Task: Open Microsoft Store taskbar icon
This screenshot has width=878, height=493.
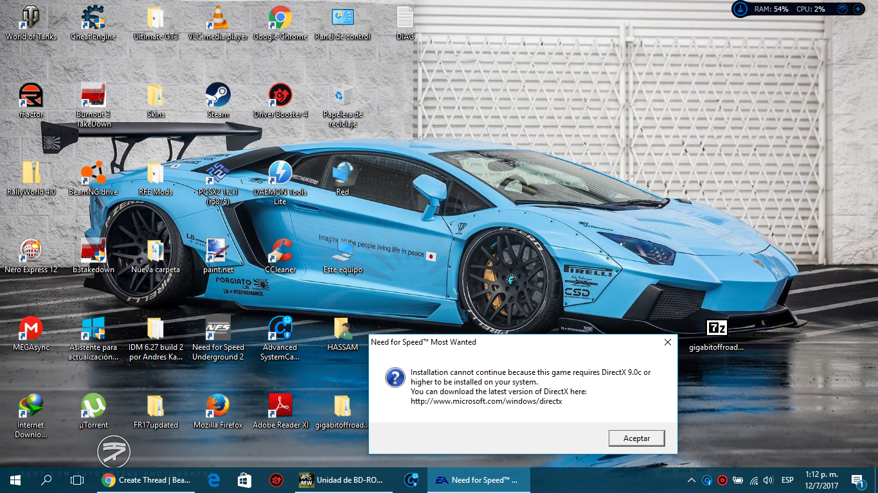Action: coord(244,480)
